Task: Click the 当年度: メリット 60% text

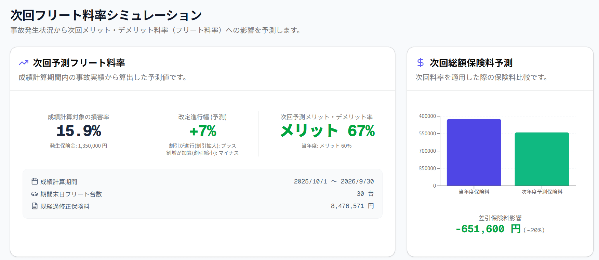Action: pyautogui.click(x=327, y=146)
